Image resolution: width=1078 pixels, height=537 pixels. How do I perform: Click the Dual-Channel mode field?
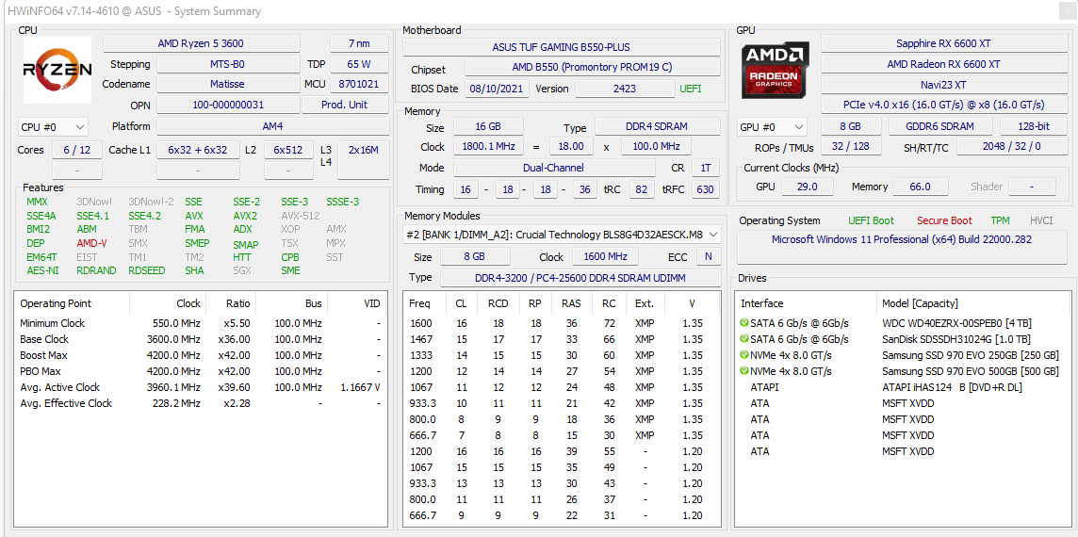click(x=554, y=168)
